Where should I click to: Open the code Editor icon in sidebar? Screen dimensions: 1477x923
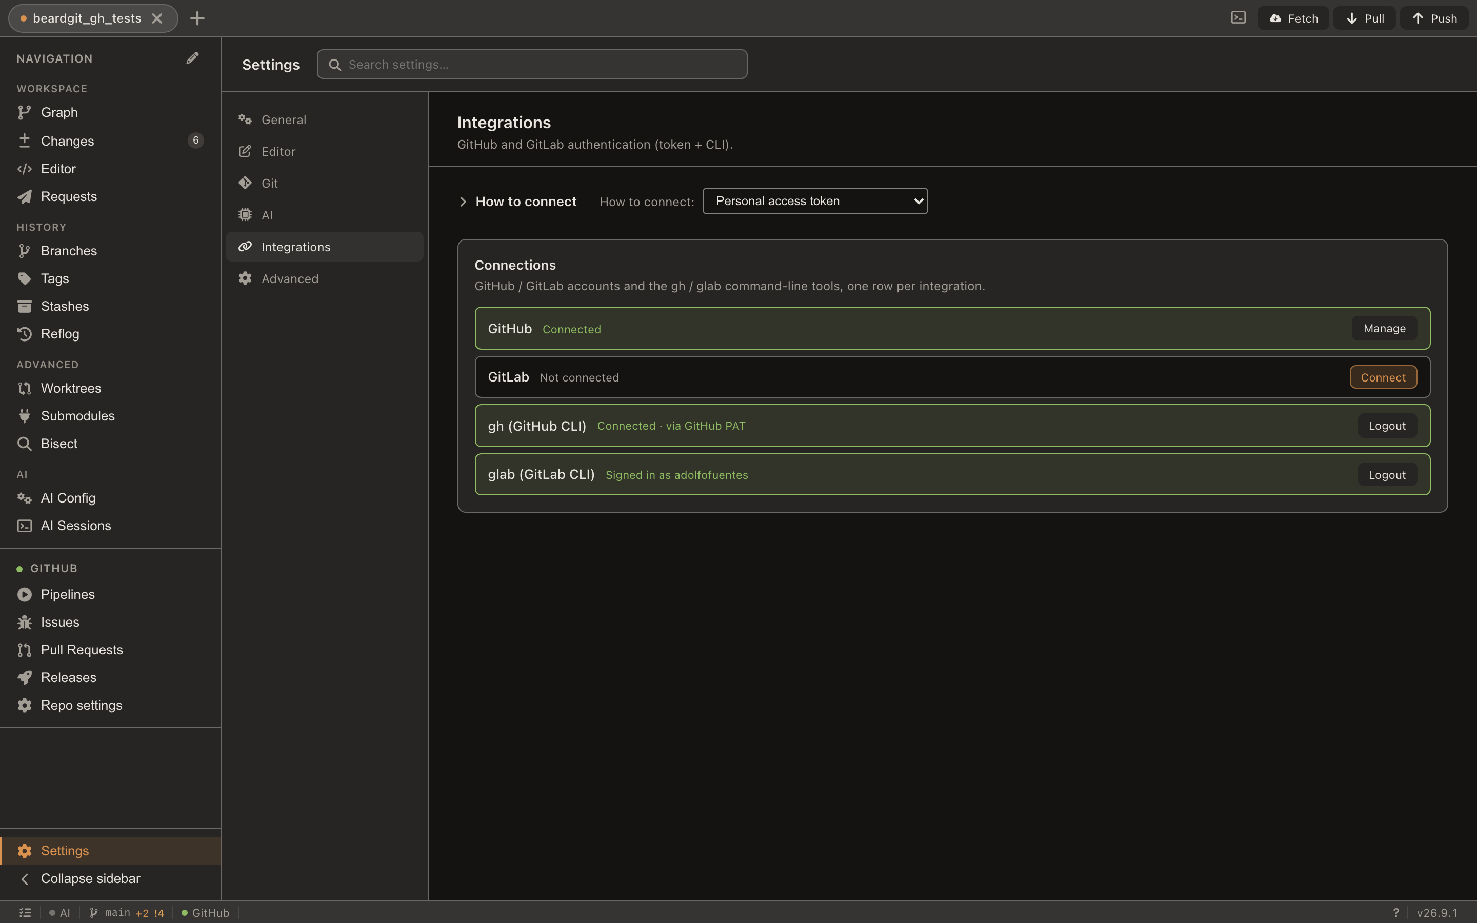click(x=25, y=169)
